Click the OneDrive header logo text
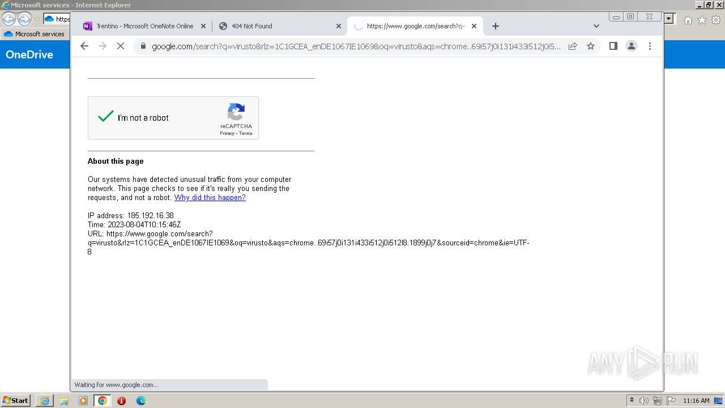 pyautogui.click(x=29, y=55)
